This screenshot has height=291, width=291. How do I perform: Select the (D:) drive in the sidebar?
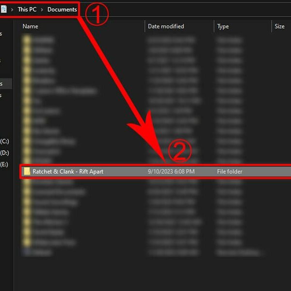(x=5, y=153)
